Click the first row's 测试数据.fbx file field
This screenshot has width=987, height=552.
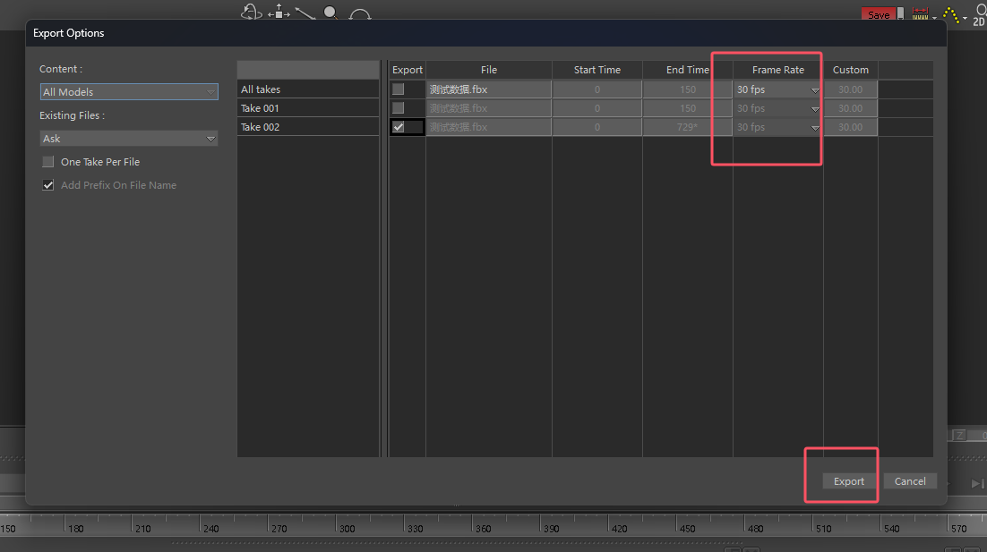point(488,89)
